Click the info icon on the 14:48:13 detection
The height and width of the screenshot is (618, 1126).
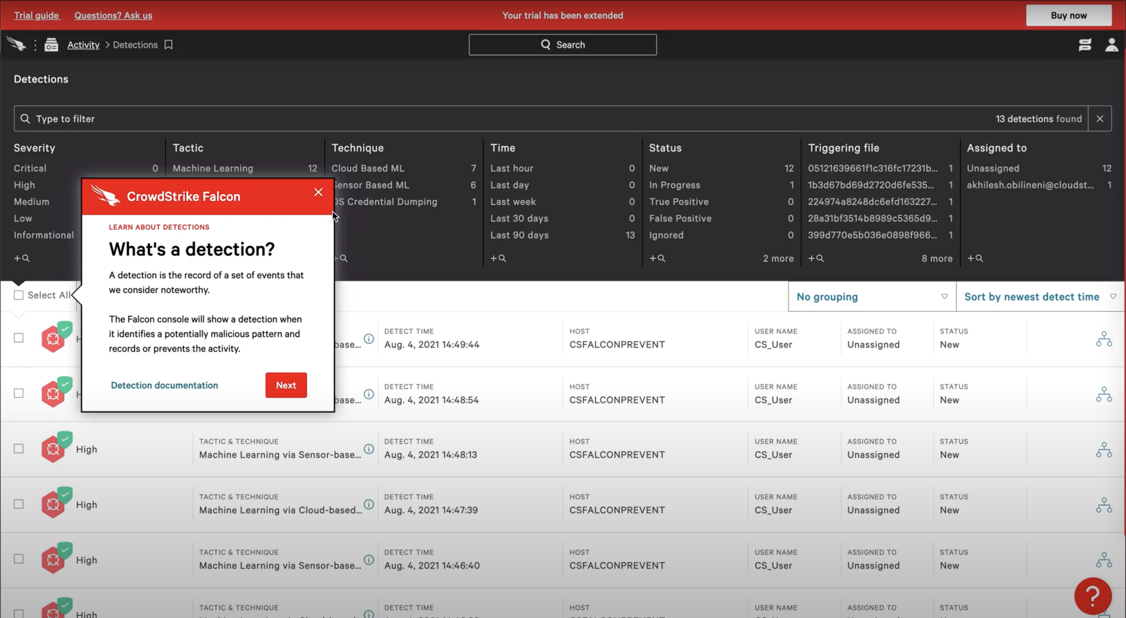(x=369, y=448)
